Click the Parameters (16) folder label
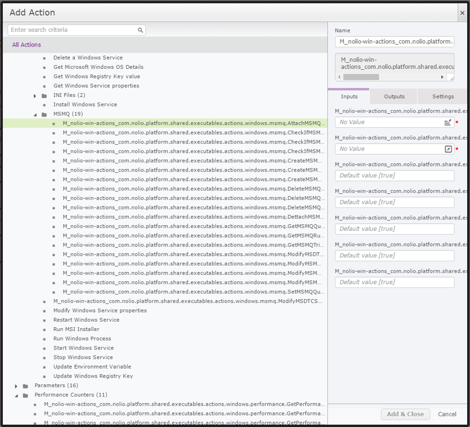The image size is (470, 427). 56,385
